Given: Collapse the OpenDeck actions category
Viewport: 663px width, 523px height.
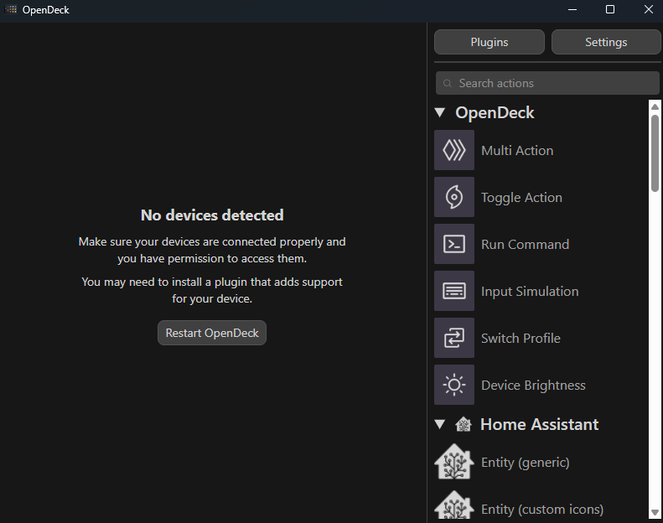Looking at the screenshot, I should coord(440,112).
